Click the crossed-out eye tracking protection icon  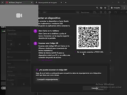(x=101, y=8)
